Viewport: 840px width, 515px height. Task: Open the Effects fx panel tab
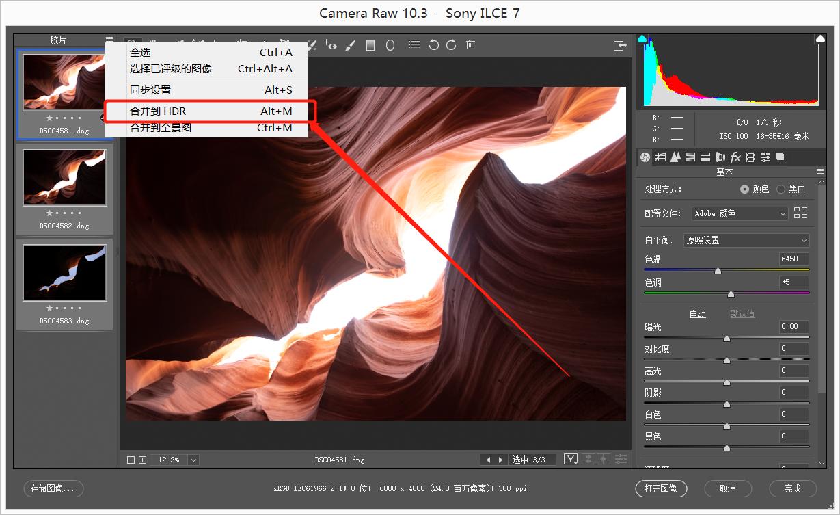(x=735, y=157)
